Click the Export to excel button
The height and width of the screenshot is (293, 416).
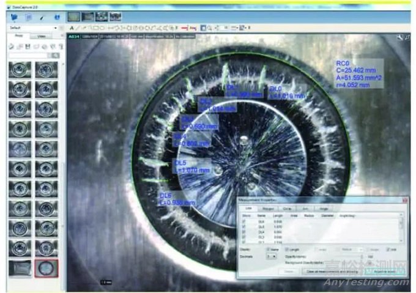coord(385,271)
